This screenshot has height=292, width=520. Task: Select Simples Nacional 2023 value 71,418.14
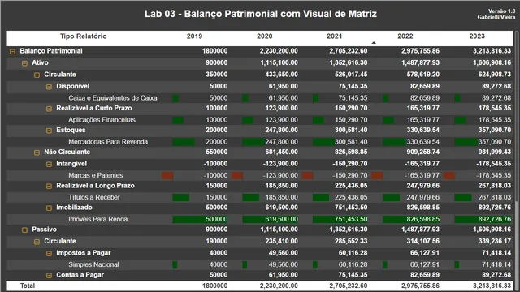[496, 264]
